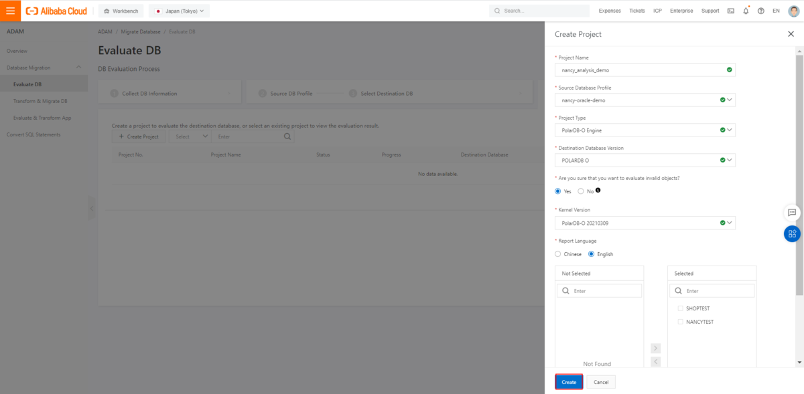This screenshot has height=394, width=804.
Task: Click the ADAM breadcrumb link
Action: pyautogui.click(x=105, y=31)
